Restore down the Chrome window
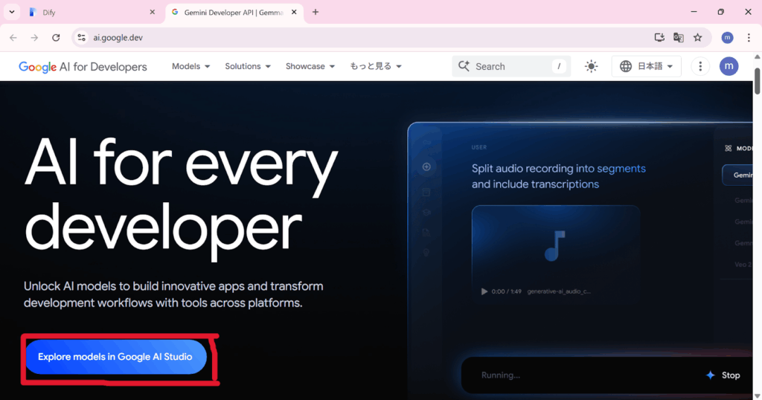This screenshot has height=400, width=762. pos(720,12)
